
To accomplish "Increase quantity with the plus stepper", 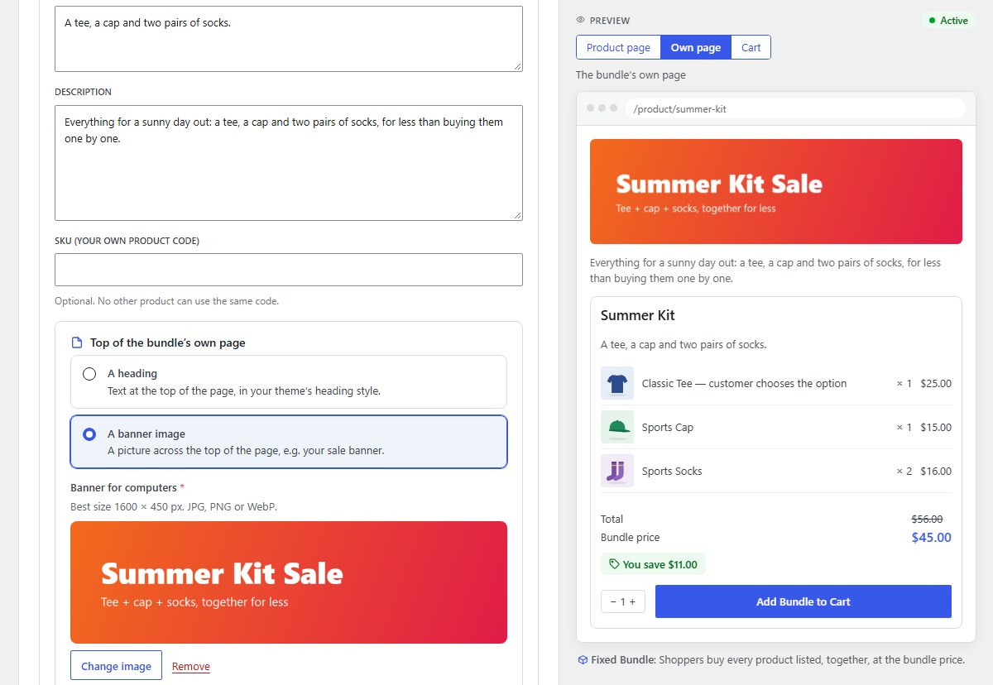I will click(x=633, y=601).
